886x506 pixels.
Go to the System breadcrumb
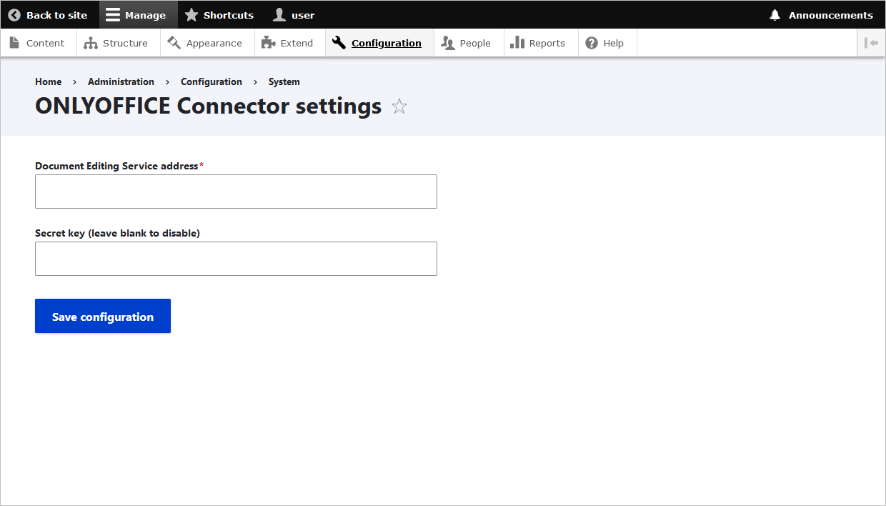pyautogui.click(x=284, y=81)
